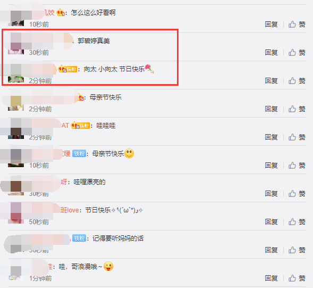Open the username ending in 'AT'
Screen dimensions: 313x288
coord(65,126)
